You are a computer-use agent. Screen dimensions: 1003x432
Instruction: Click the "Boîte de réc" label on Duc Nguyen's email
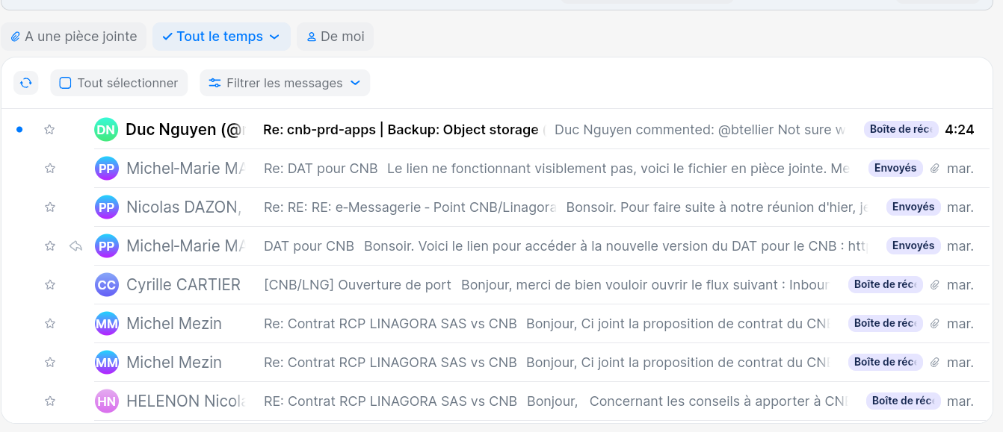pyautogui.click(x=901, y=129)
